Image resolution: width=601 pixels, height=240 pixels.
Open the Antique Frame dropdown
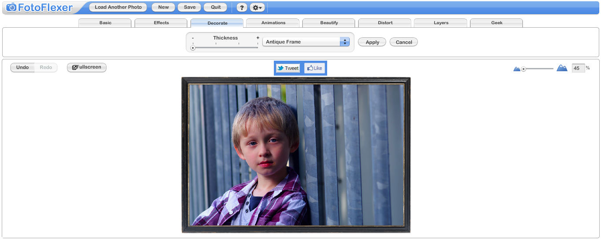[x=306, y=42]
